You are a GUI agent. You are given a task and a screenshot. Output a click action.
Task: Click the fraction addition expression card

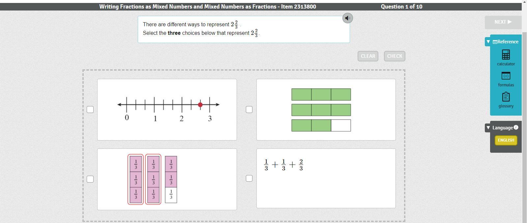point(326,184)
